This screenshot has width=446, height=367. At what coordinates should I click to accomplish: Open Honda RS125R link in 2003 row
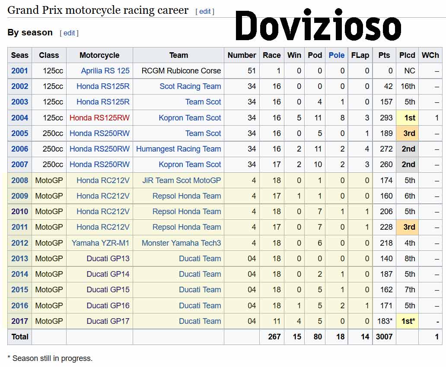click(x=103, y=102)
